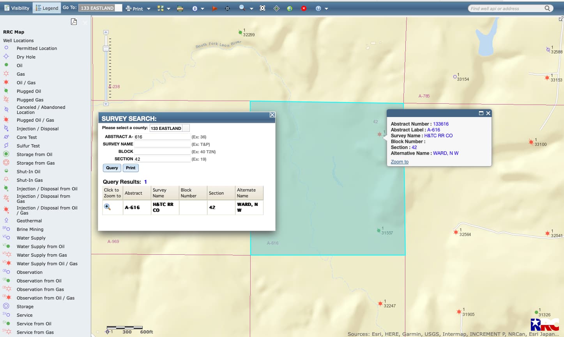The image size is (564, 337).
Task: Click the map zoom slider handle
Action: (x=106, y=48)
